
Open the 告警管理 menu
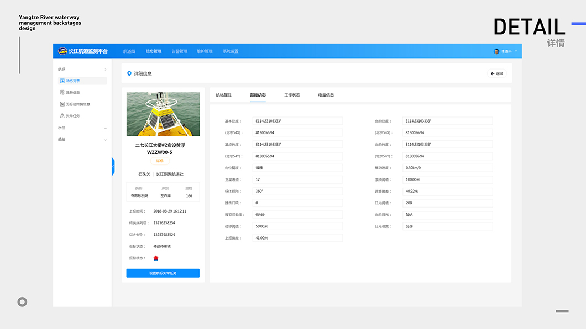point(179,51)
